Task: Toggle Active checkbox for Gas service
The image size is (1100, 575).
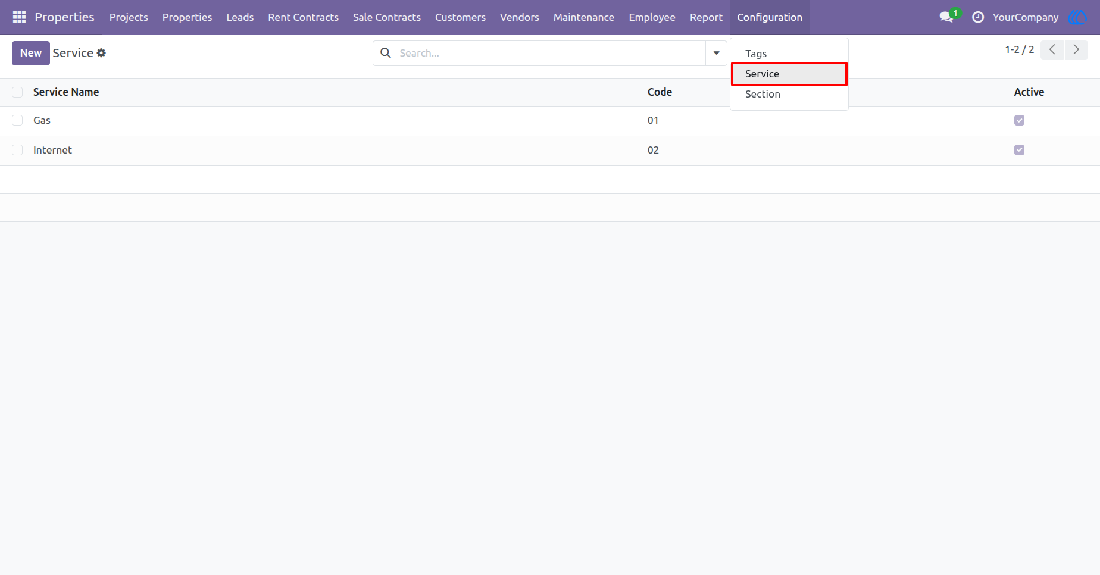Action: [x=1020, y=120]
